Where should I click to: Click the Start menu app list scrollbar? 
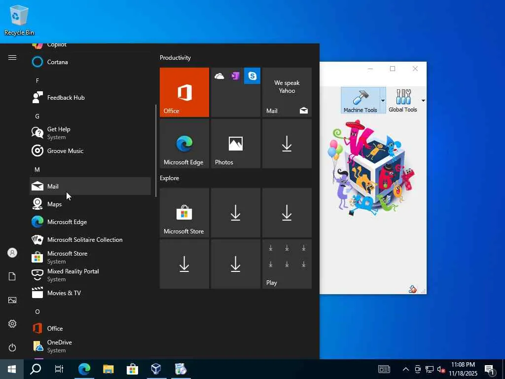[x=156, y=150]
